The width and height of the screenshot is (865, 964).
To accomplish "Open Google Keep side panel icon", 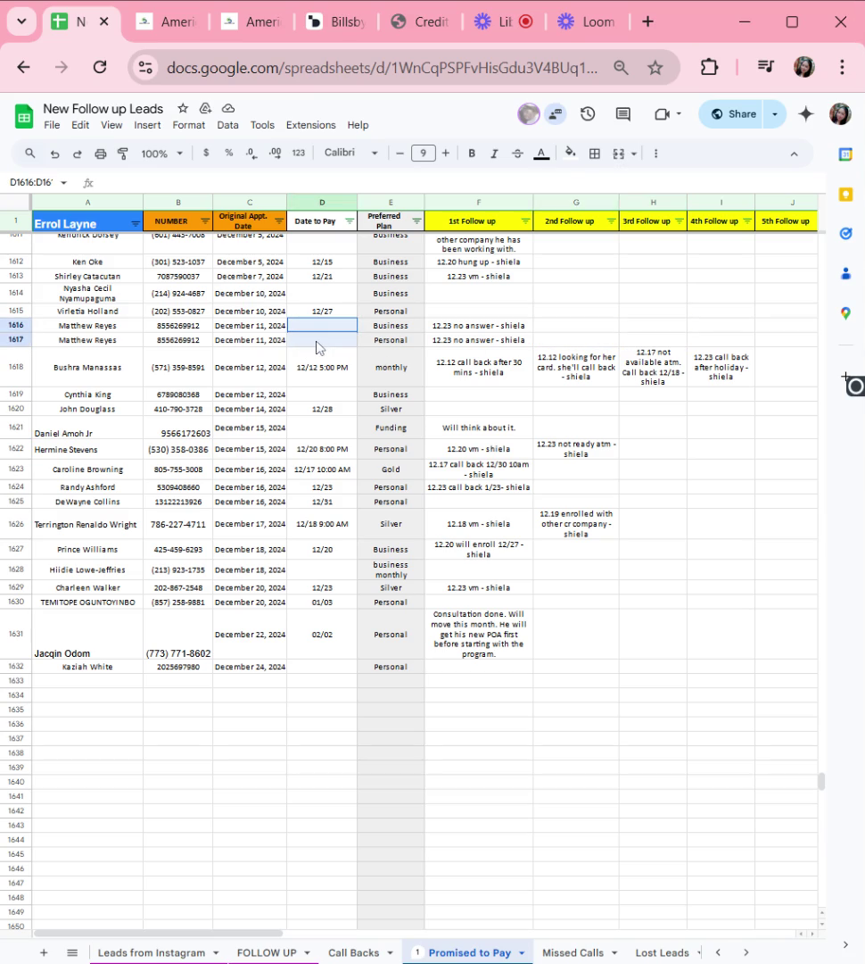I will click(845, 195).
